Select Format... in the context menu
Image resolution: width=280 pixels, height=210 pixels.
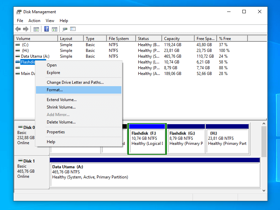pos(79,90)
